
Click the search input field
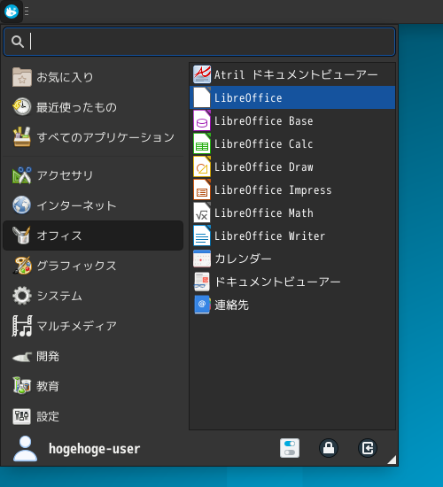(199, 42)
